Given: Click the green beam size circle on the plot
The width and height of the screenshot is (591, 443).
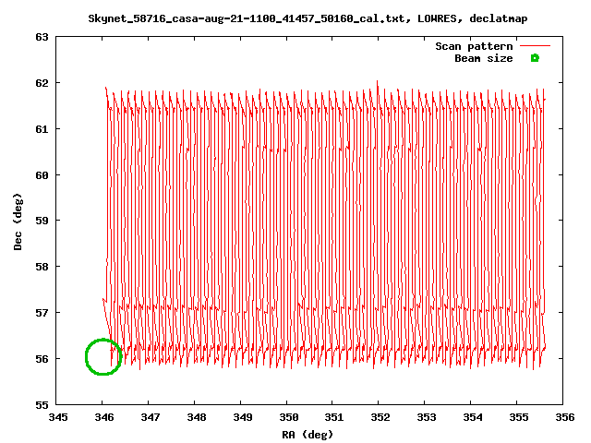Looking at the screenshot, I should tap(103, 357).
